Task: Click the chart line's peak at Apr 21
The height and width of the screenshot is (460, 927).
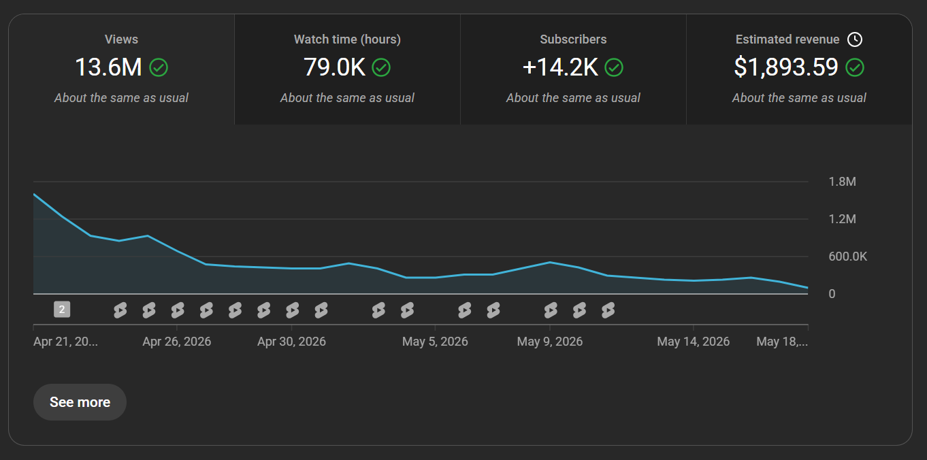Action: [34, 195]
